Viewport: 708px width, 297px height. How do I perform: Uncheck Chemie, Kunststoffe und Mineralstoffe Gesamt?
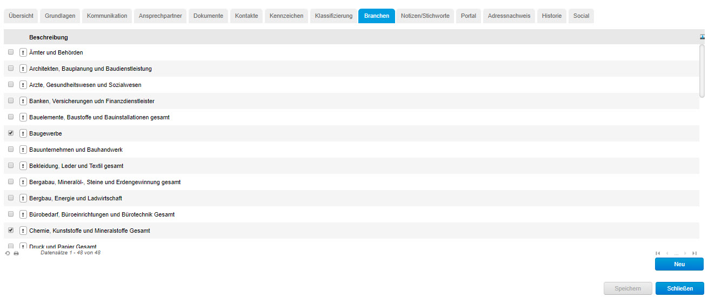[x=11, y=230]
